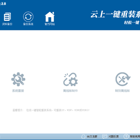Click the 备份系统 toolbar label
The width and height of the screenshot is (140, 140).
pos(28,24)
